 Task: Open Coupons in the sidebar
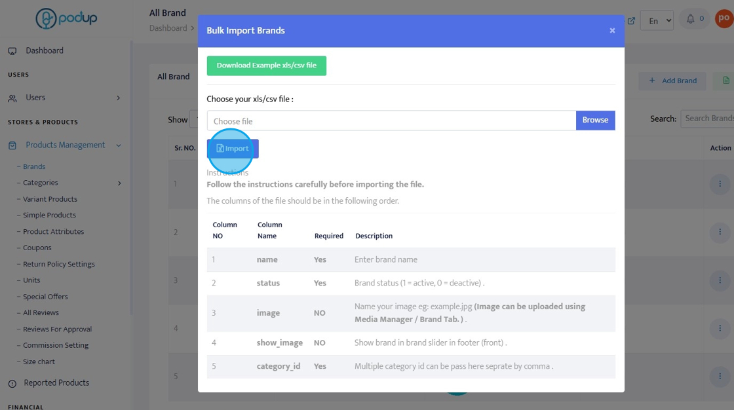coord(37,248)
